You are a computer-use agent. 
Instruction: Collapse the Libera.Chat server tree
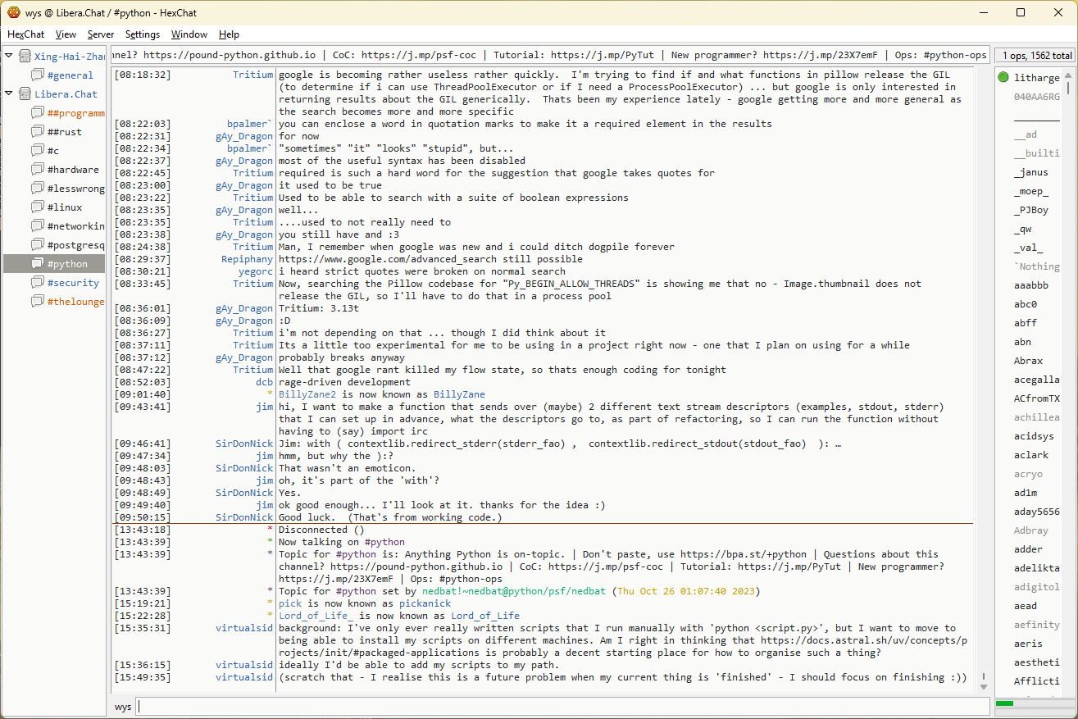click(x=9, y=94)
